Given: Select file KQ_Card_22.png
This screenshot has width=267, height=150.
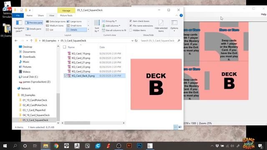Looking at the screenshot, I should coord(81,67).
